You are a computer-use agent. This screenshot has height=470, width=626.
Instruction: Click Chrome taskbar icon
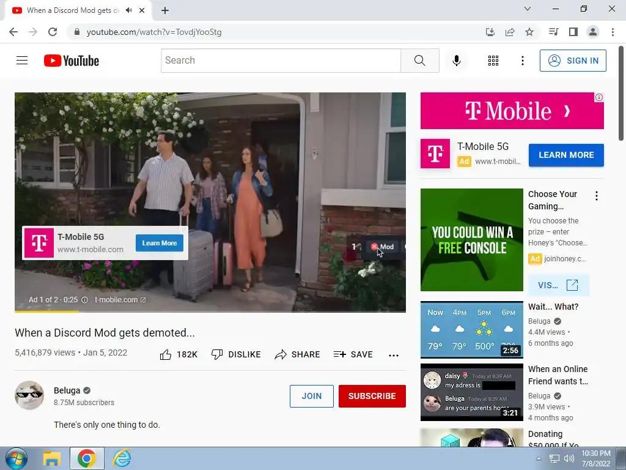click(87, 458)
